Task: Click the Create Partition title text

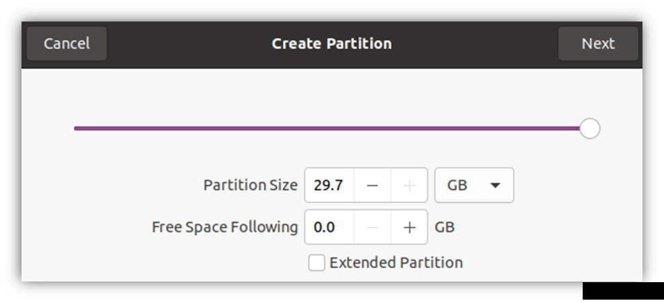Action: pos(331,44)
